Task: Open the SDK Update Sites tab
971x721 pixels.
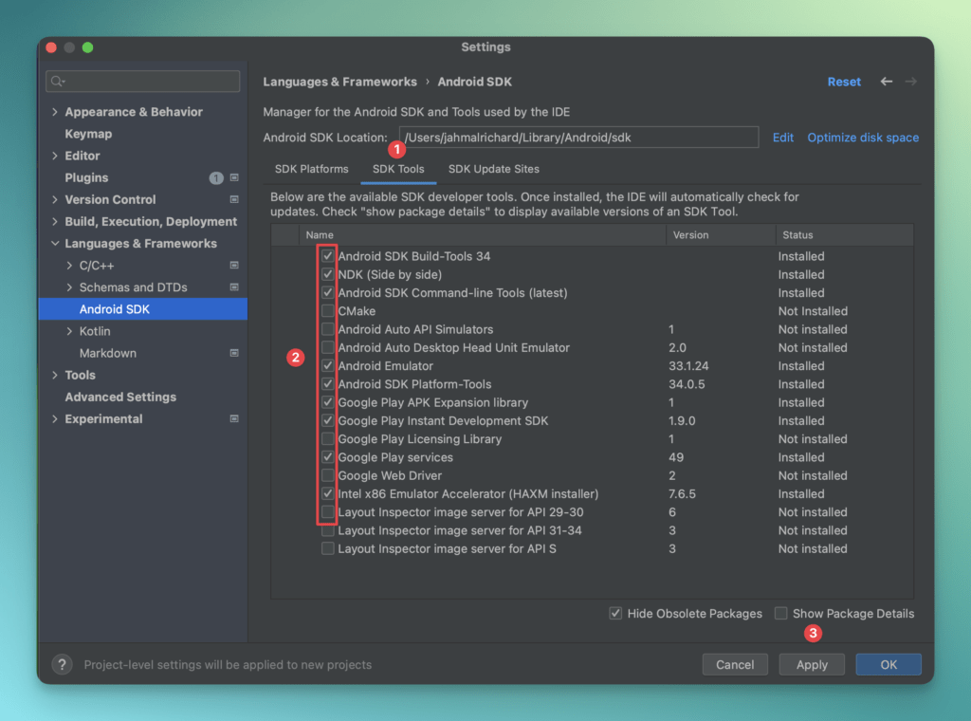Action: (493, 169)
